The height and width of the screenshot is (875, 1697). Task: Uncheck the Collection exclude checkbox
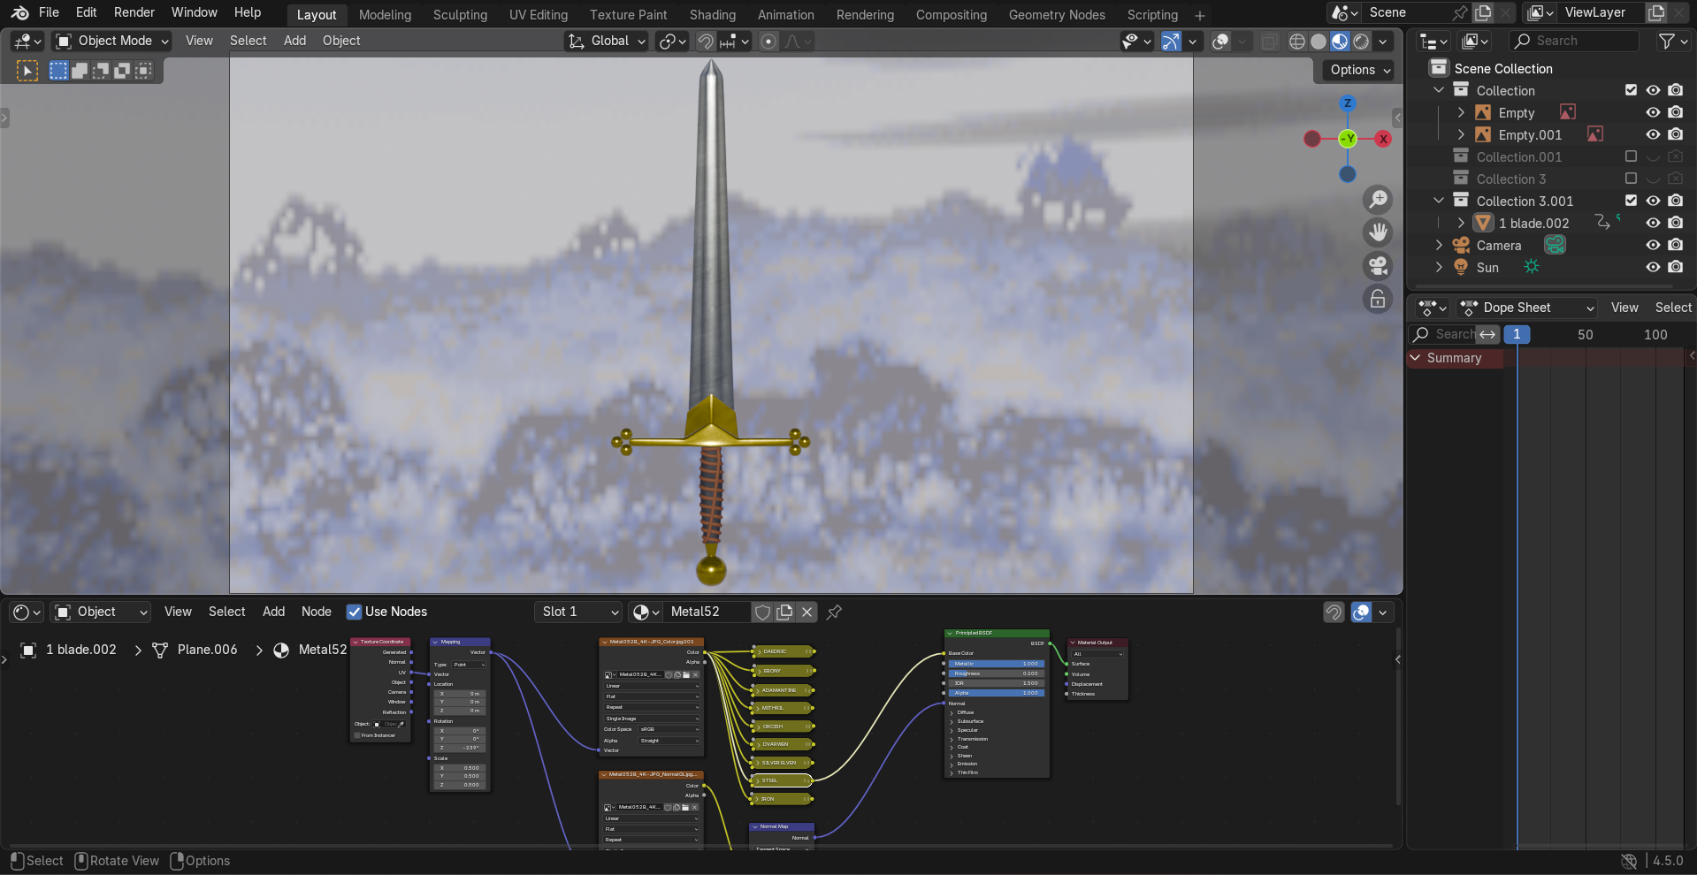pyautogui.click(x=1631, y=90)
